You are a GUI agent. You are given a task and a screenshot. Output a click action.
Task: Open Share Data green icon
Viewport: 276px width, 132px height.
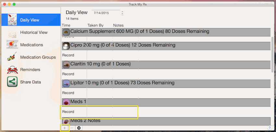pyautogui.click(x=12, y=82)
